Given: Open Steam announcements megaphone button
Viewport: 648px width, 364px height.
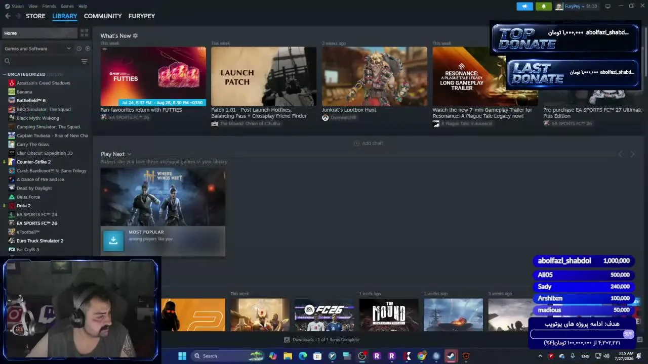Looking at the screenshot, I should coord(524,6).
